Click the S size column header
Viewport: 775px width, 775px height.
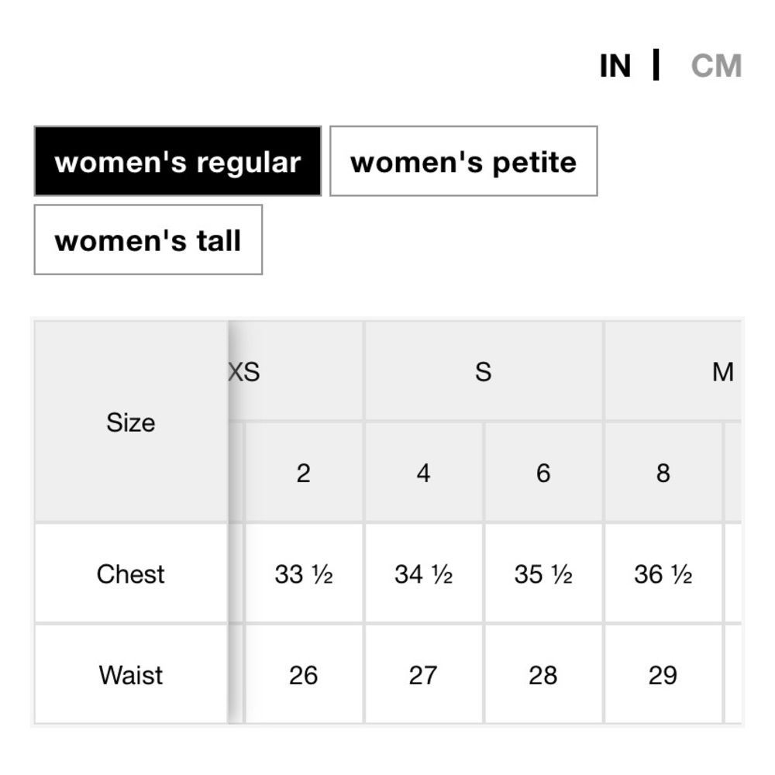coord(484,372)
